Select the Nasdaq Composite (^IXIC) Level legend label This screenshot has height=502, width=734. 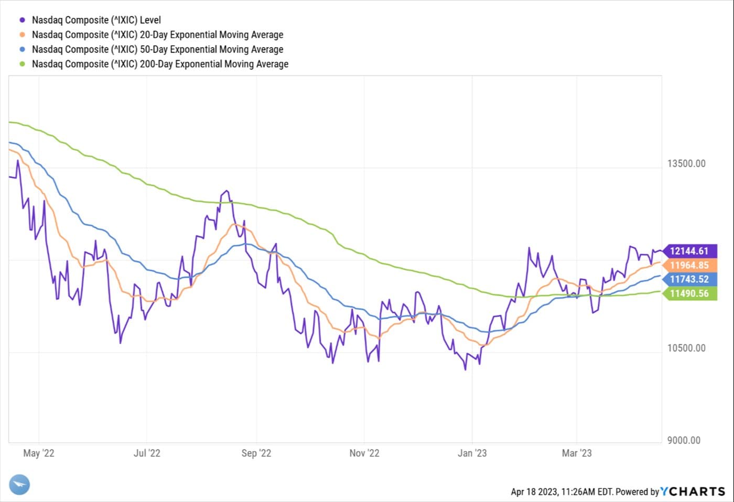click(x=96, y=20)
